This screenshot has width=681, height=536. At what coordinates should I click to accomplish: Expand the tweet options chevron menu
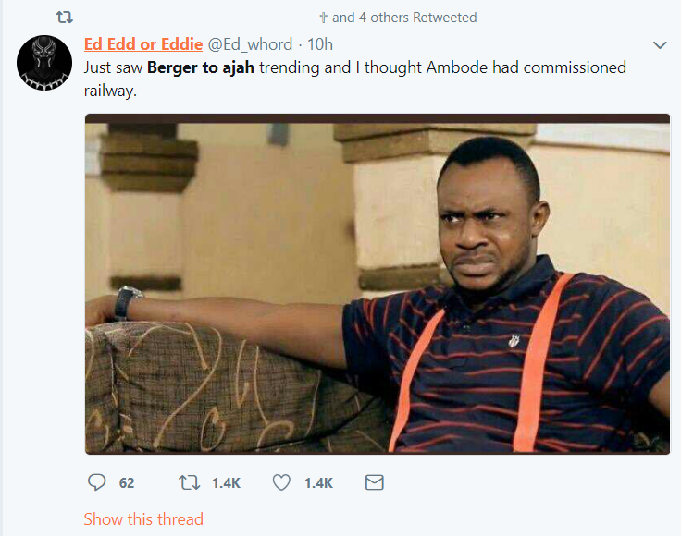pos(660,45)
